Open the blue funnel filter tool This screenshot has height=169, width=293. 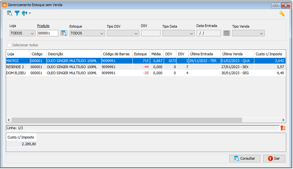click(17, 13)
